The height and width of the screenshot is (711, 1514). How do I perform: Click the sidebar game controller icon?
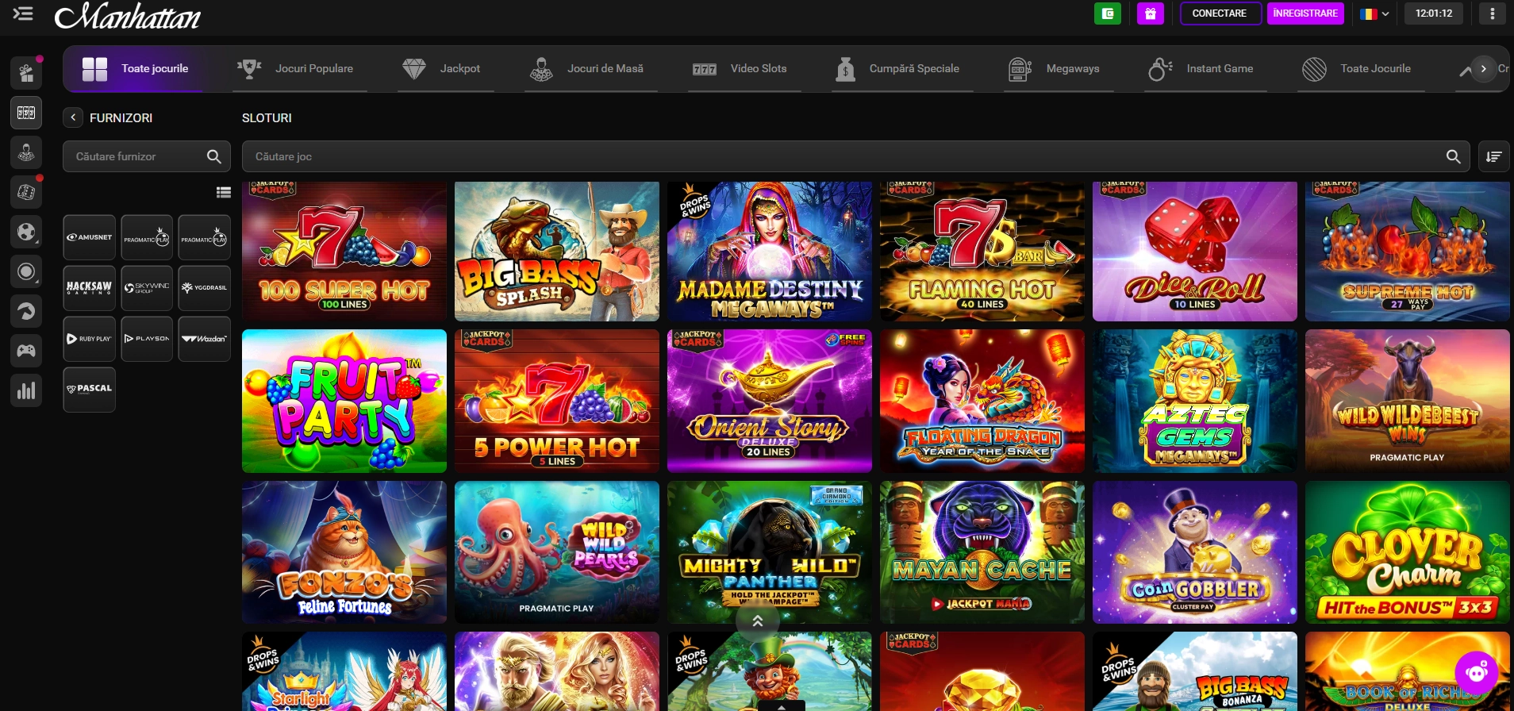[x=26, y=351]
